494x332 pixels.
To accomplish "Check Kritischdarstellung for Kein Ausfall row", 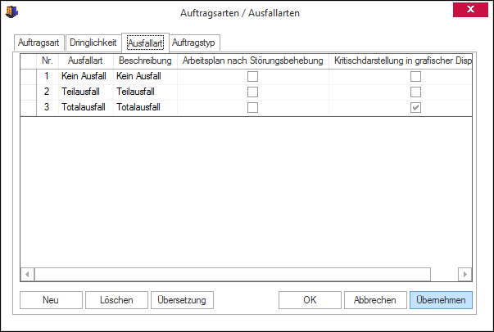I will pos(415,76).
